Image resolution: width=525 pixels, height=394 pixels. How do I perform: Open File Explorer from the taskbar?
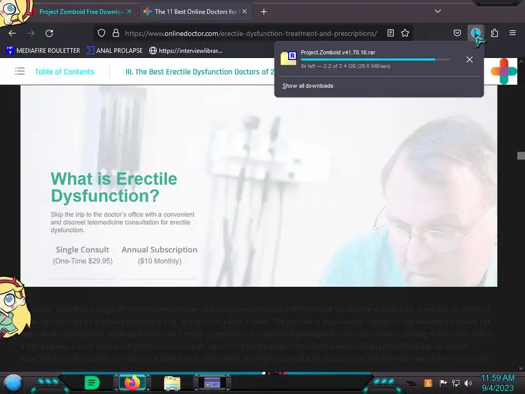[x=172, y=383]
